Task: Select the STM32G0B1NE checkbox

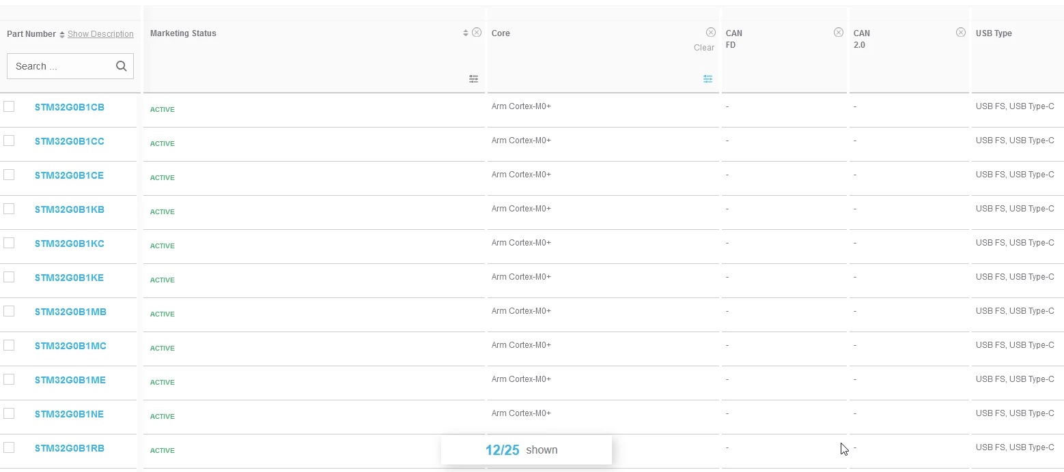Action: tap(9, 413)
